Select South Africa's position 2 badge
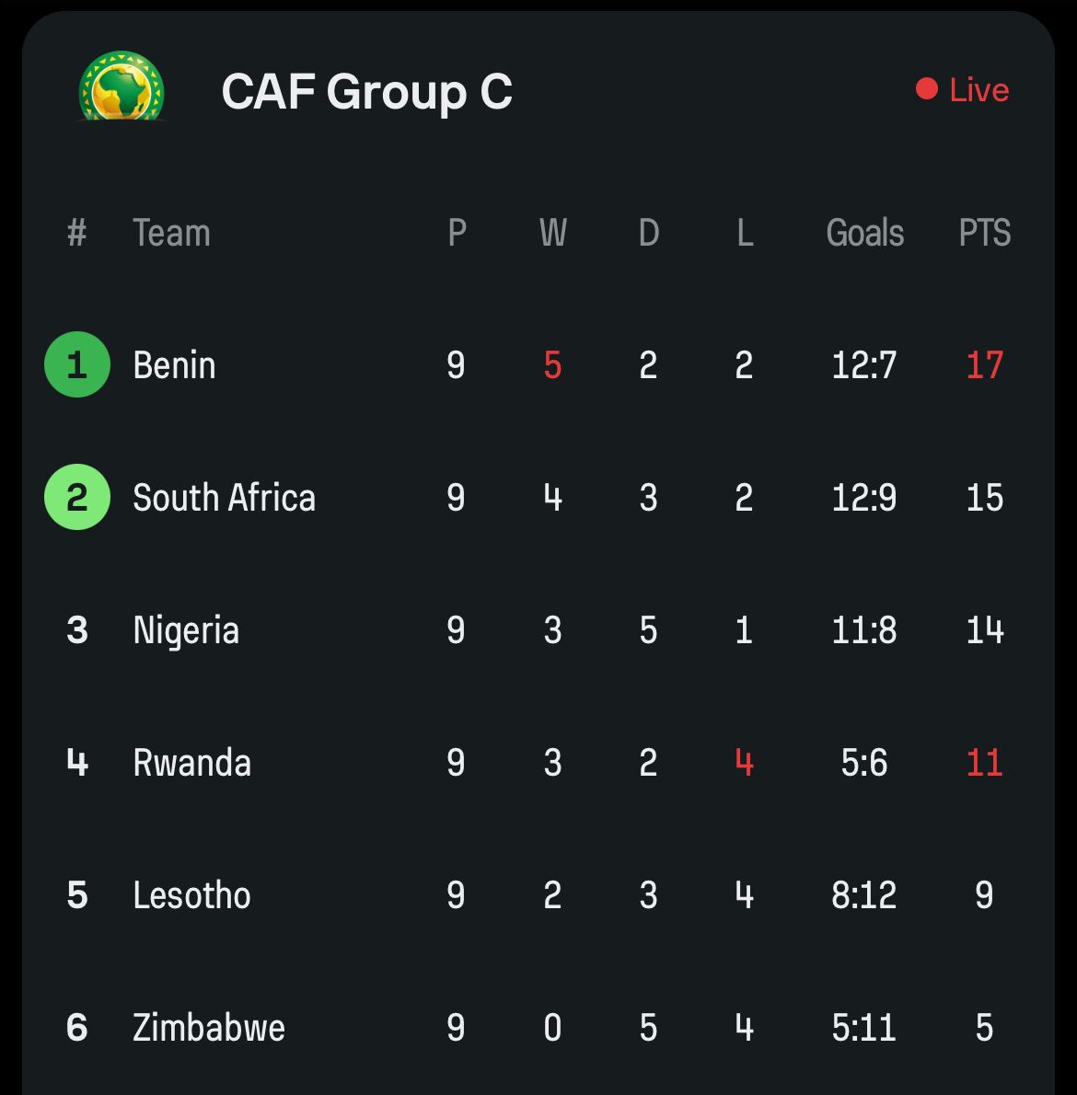The height and width of the screenshot is (1095, 1077). pos(77,498)
